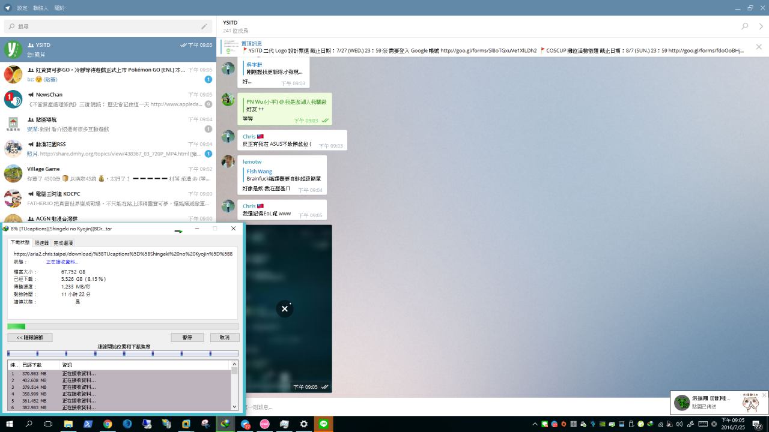Click the lemotw sender name
The image size is (769, 432).
tap(252, 162)
